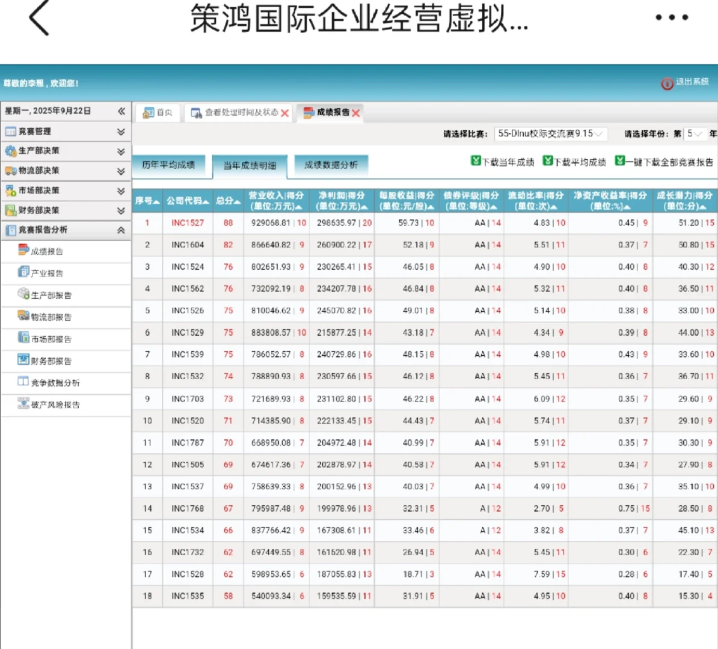Sort by the 总分 column header

(x=228, y=201)
